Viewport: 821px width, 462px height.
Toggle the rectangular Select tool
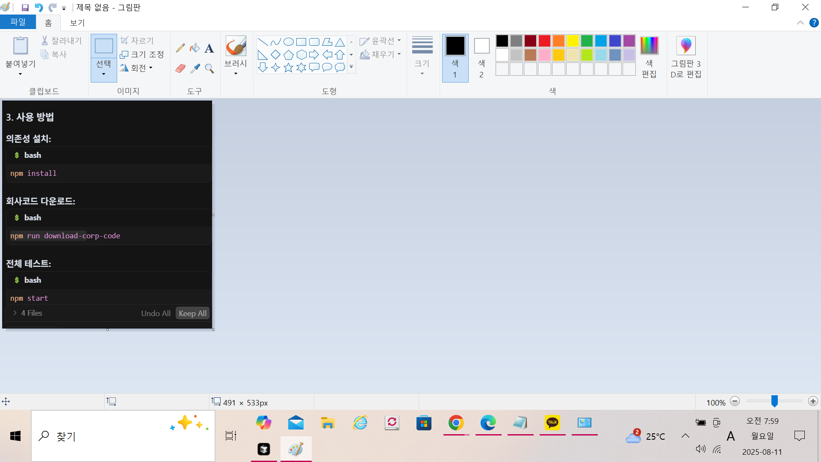pyautogui.click(x=103, y=46)
